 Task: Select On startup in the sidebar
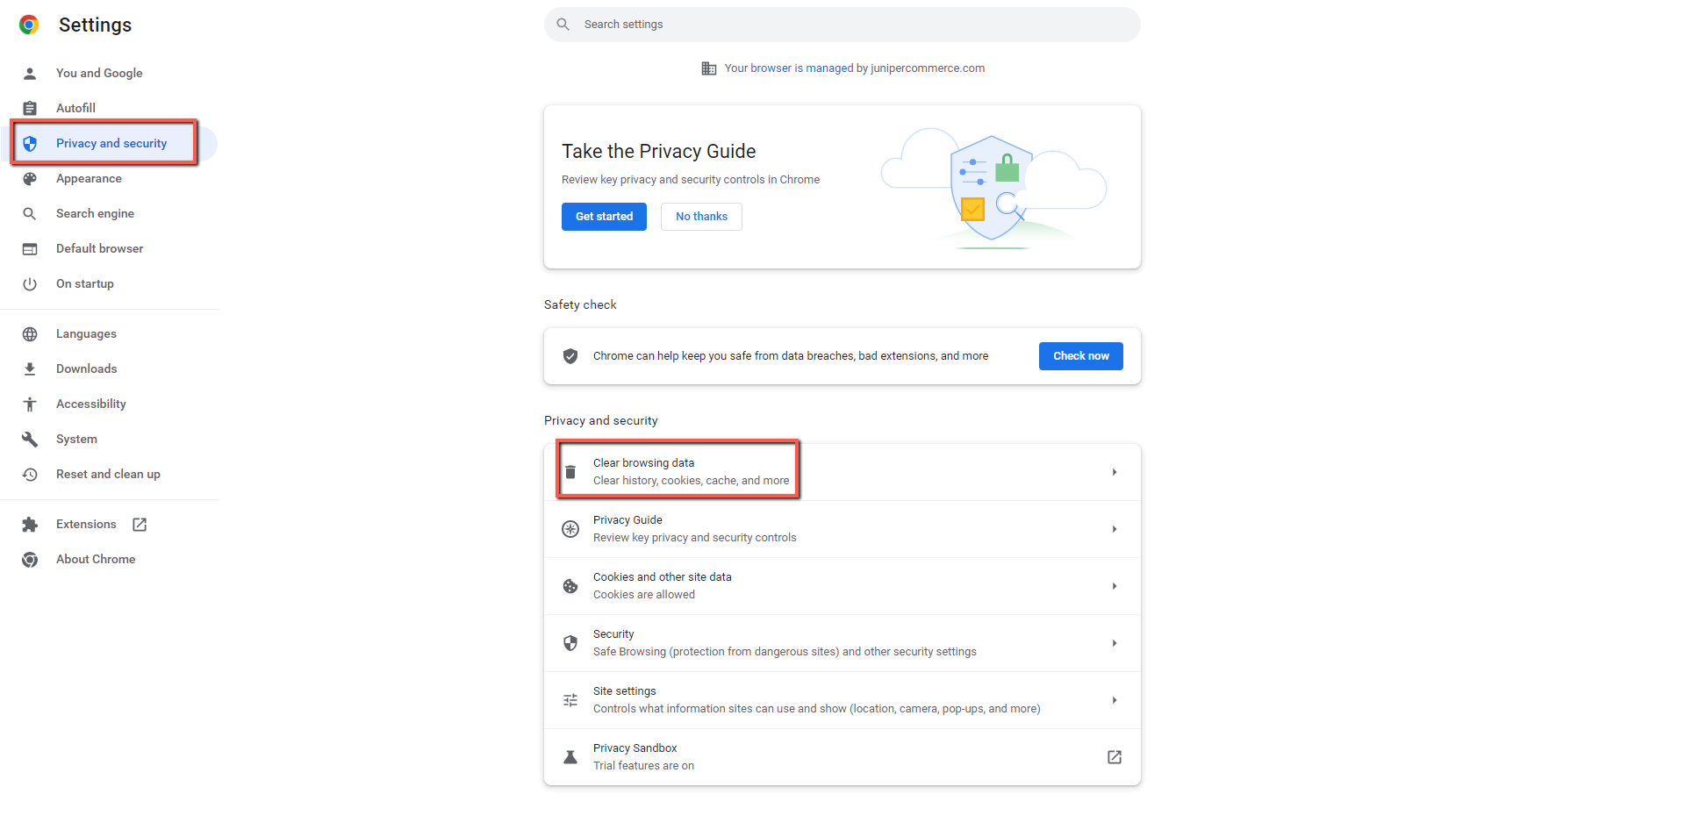(x=85, y=284)
